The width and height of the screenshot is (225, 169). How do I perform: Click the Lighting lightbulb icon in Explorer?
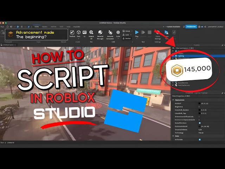point(176,56)
